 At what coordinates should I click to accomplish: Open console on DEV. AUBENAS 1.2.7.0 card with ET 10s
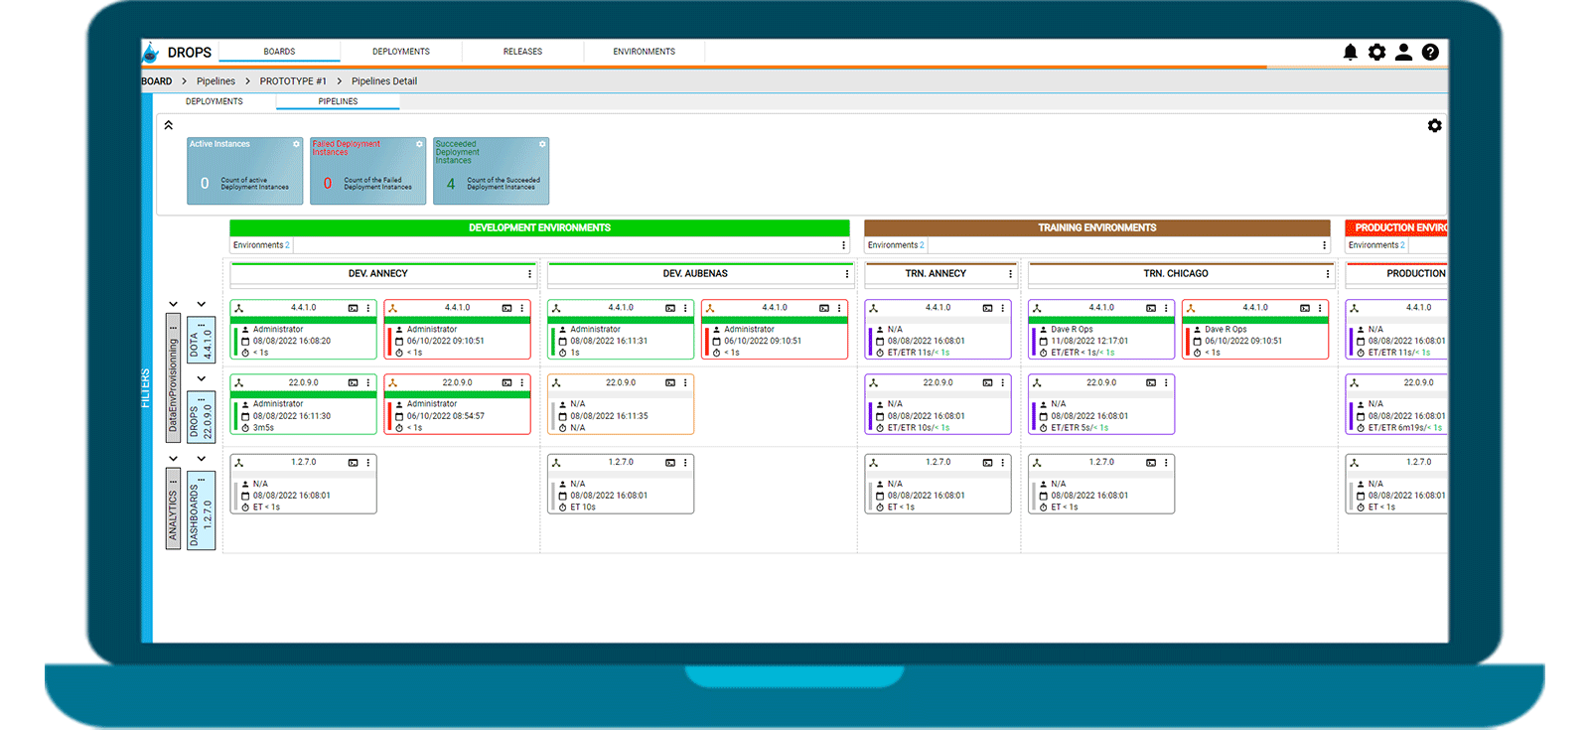coord(670,463)
